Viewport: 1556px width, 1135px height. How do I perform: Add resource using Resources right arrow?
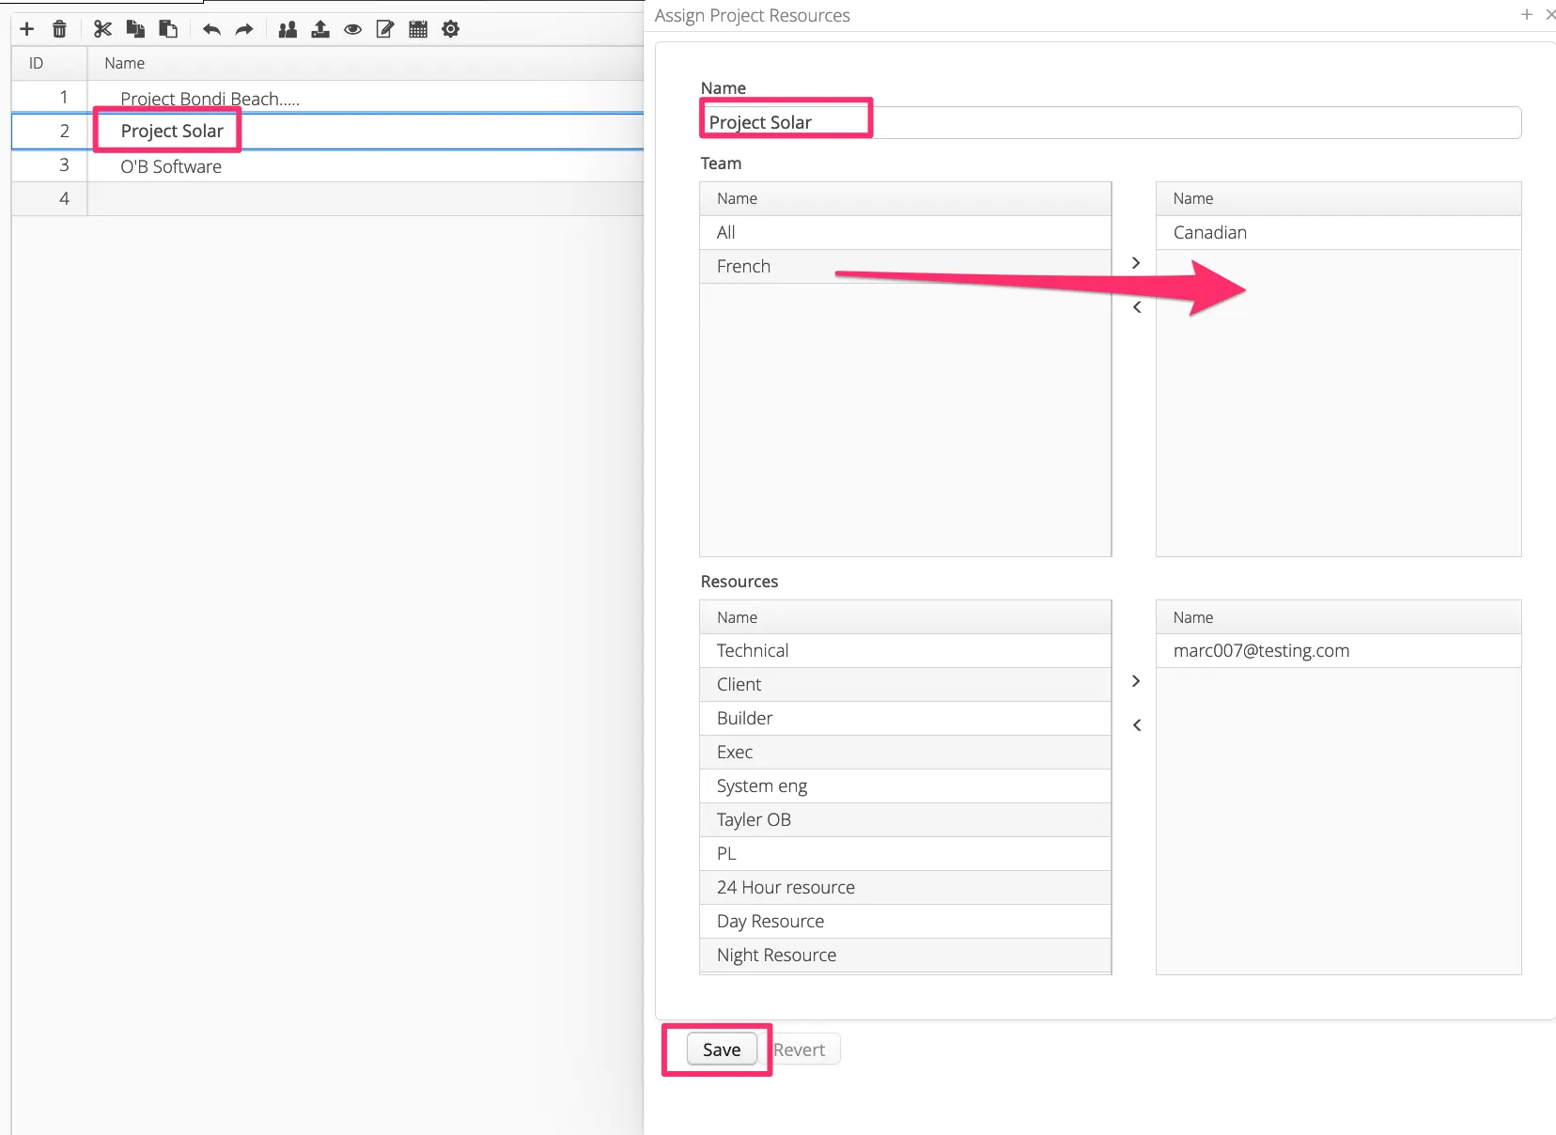pyautogui.click(x=1136, y=681)
